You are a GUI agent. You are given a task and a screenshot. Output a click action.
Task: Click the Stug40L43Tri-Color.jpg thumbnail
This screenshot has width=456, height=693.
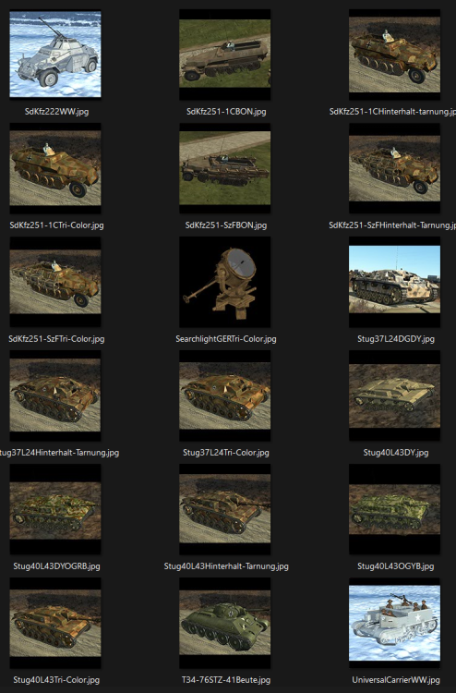pyautogui.click(x=55, y=622)
